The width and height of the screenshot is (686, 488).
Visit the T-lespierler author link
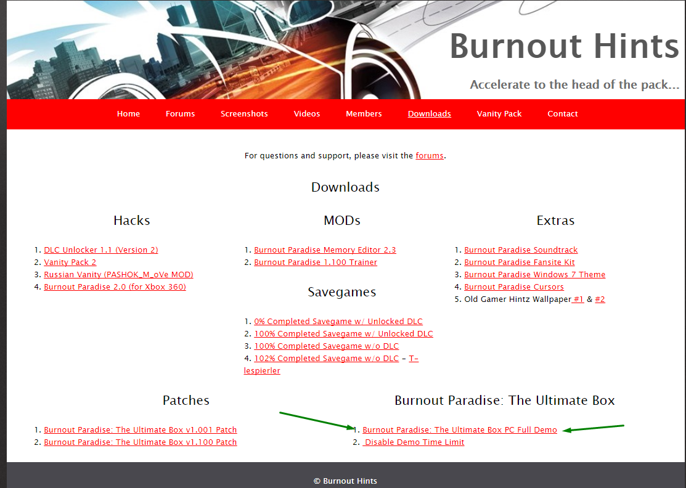click(x=262, y=370)
